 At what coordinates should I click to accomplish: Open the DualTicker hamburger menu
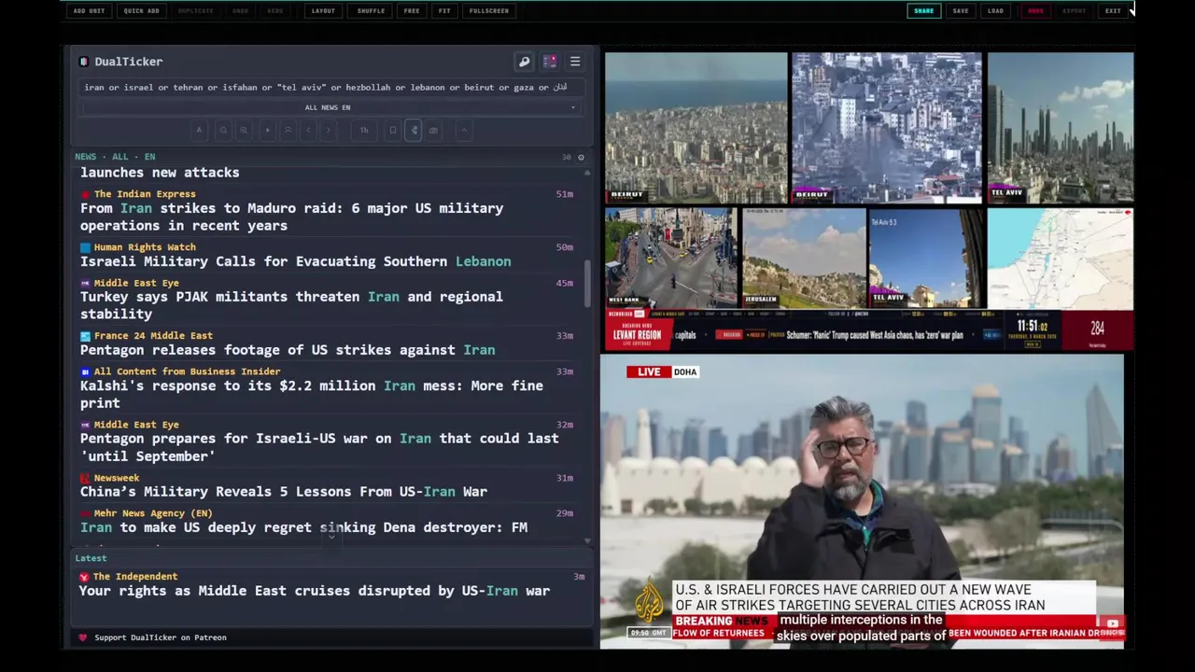click(575, 62)
